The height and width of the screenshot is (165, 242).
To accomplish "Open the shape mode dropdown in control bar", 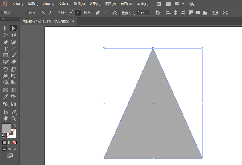I will (x=159, y=13).
